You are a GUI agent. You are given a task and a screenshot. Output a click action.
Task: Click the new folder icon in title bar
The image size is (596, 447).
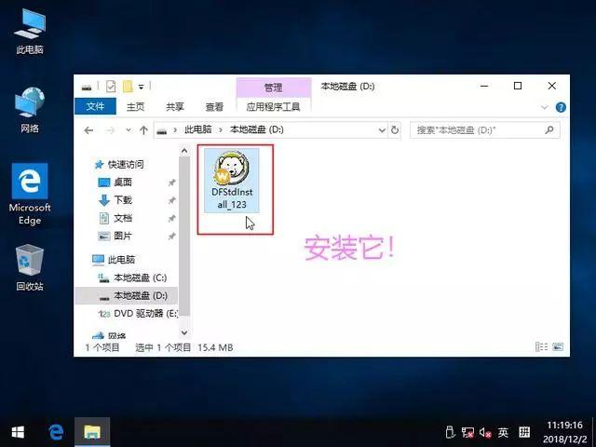[x=128, y=87]
